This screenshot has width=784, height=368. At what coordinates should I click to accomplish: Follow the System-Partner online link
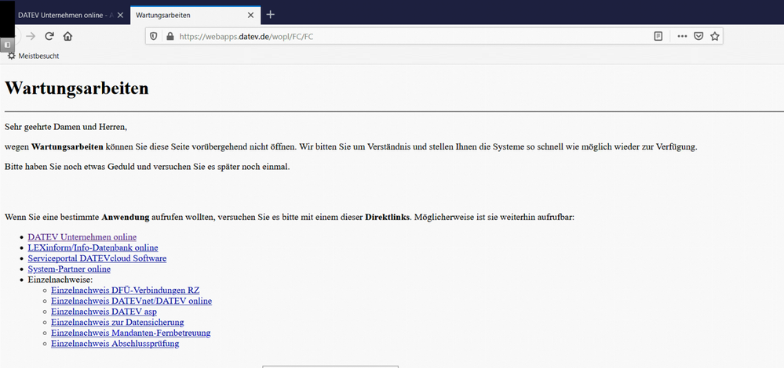tap(69, 269)
